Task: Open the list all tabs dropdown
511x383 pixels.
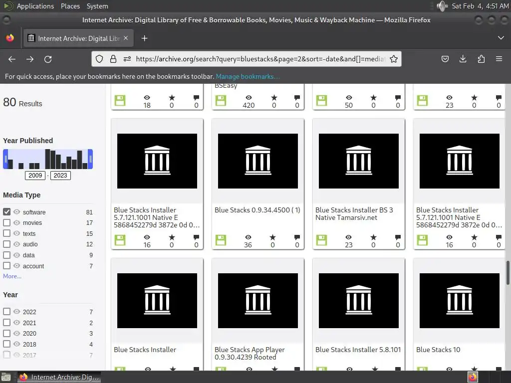Action: tap(501, 38)
